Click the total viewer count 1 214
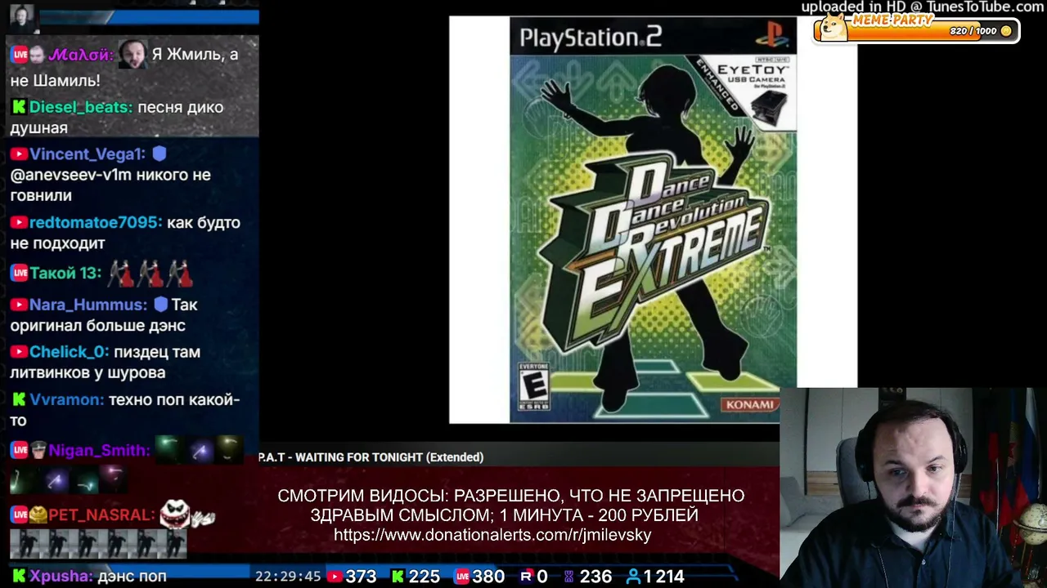Image resolution: width=1047 pixels, height=588 pixels. point(663,577)
